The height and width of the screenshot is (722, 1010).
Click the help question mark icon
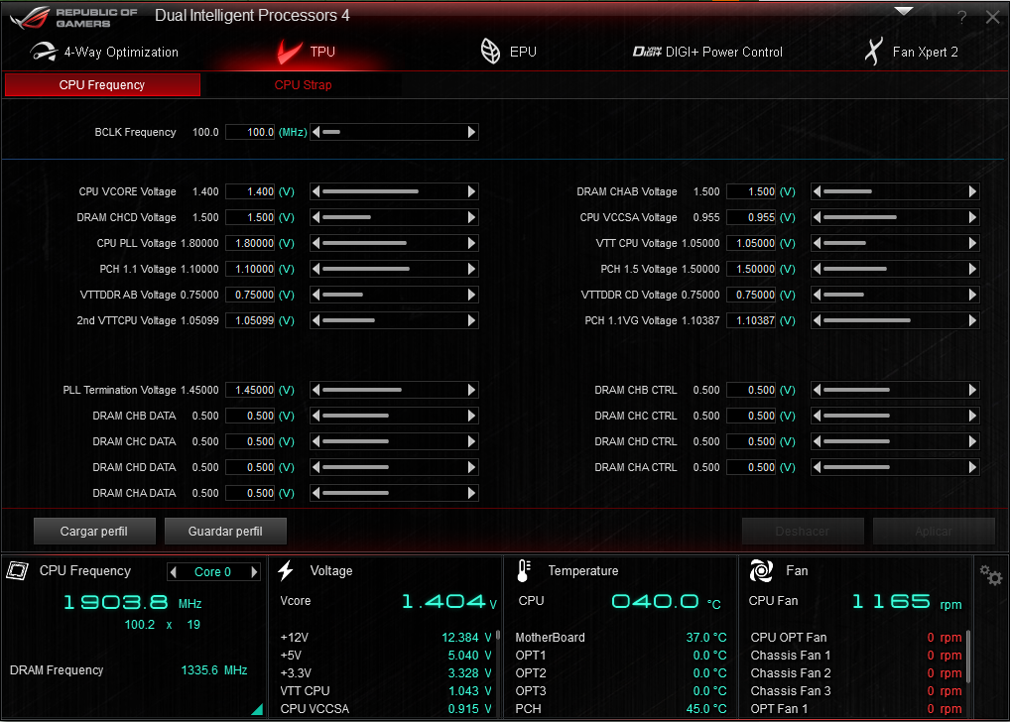961,18
